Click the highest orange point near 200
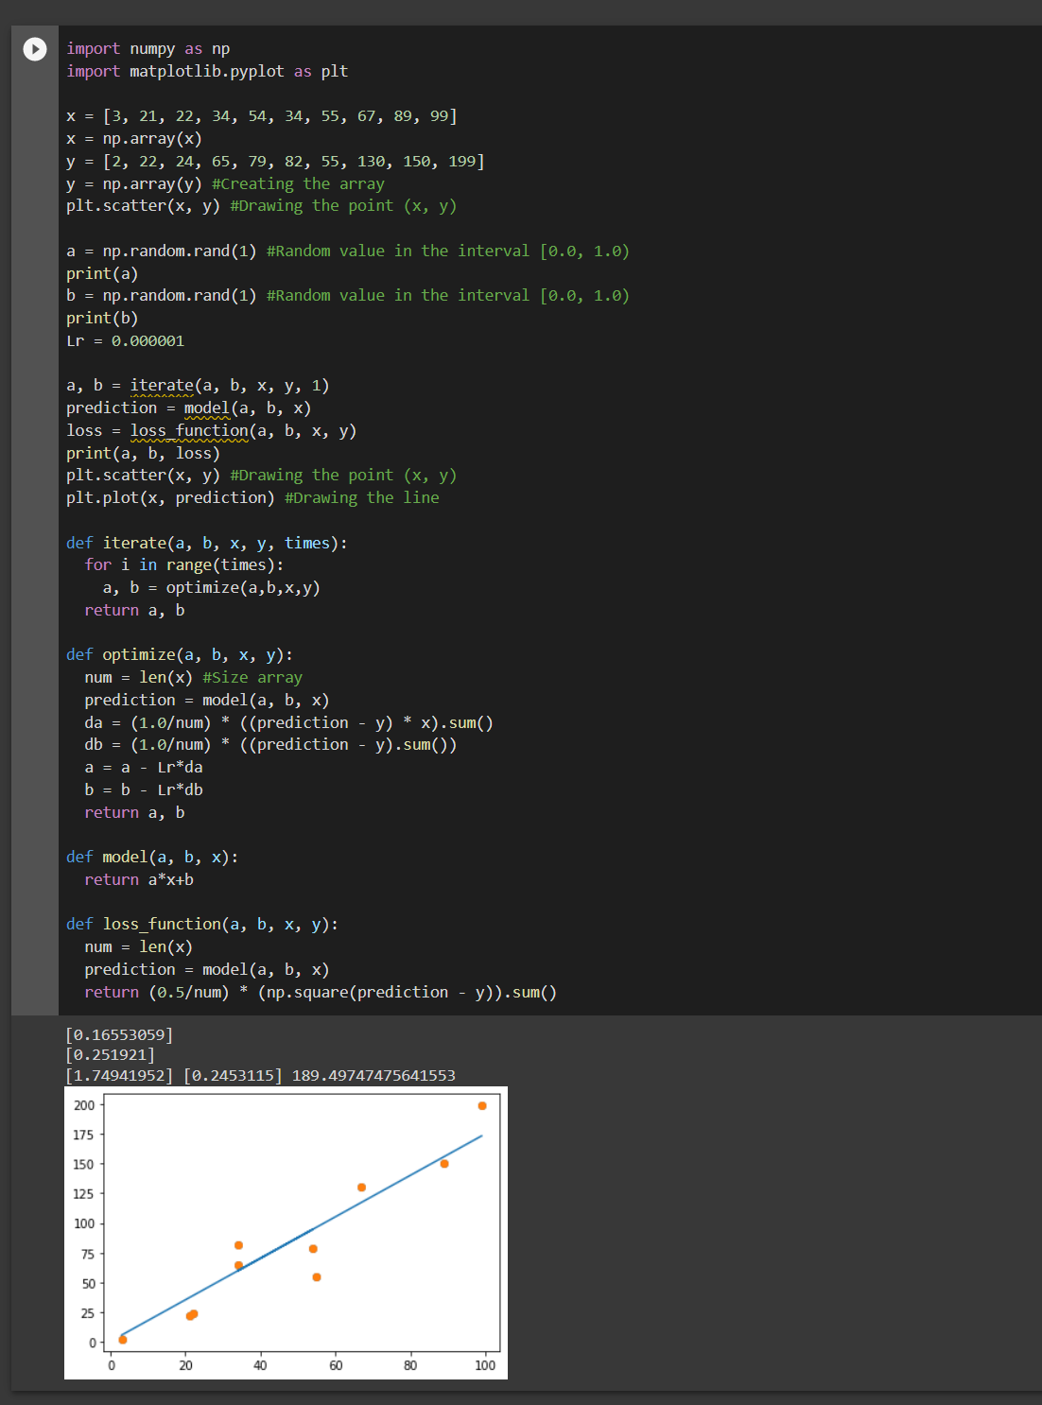Image resolution: width=1042 pixels, height=1405 pixels. (x=482, y=1105)
